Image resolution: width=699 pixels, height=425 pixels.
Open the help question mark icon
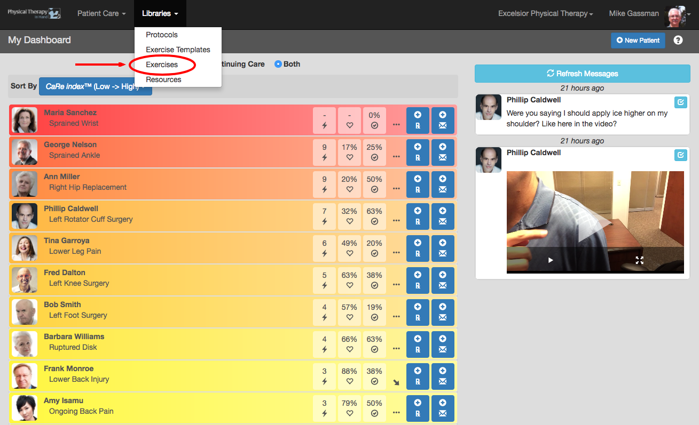point(678,40)
